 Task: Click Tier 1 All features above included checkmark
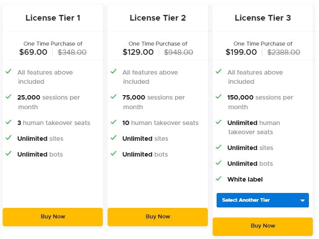8,71
